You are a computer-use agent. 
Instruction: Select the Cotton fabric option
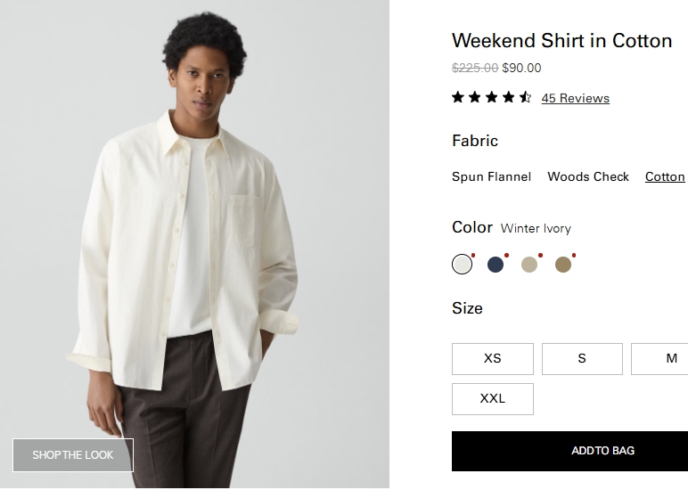[x=665, y=177]
